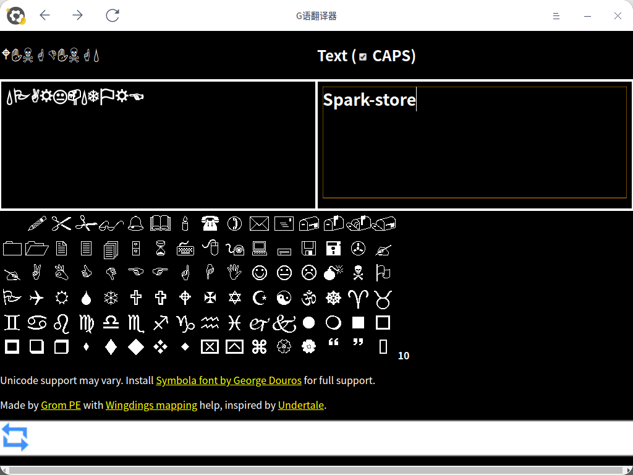Reload the page with refresh button
The image size is (633, 475).
tap(112, 15)
